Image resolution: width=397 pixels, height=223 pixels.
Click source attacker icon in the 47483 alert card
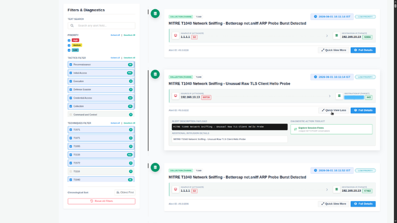176,189
